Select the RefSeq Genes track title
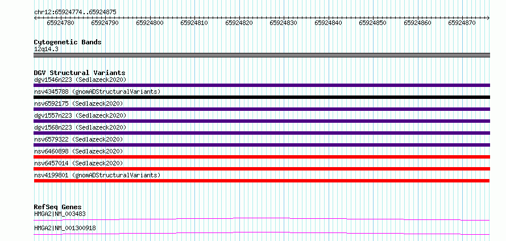The width and height of the screenshot is (506, 241). [58, 207]
